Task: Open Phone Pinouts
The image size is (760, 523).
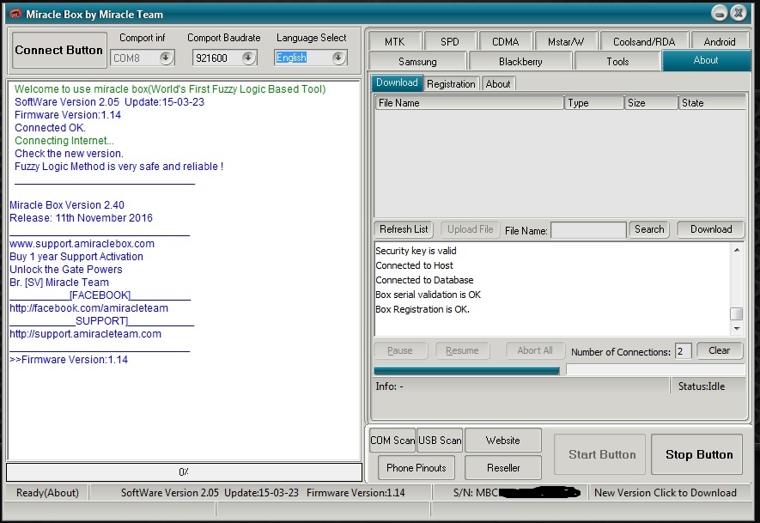Action: tap(416, 468)
